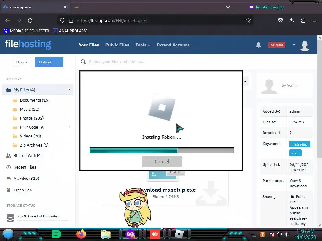Cancel the Roblox installation

pyautogui.click(x=162, y=162)
